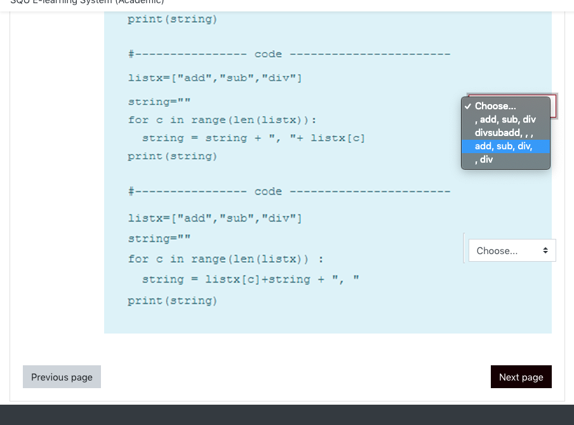Image resolution: width=574 pixels, height=425 pixels.
Task: Select the highlighted "add, sub, div," option
Action: pos(504,146)
